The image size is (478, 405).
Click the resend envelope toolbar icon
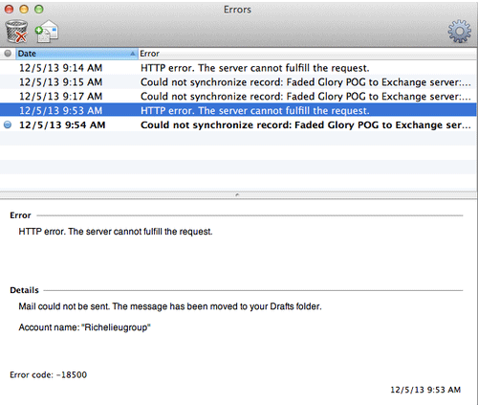pos(47,32)
